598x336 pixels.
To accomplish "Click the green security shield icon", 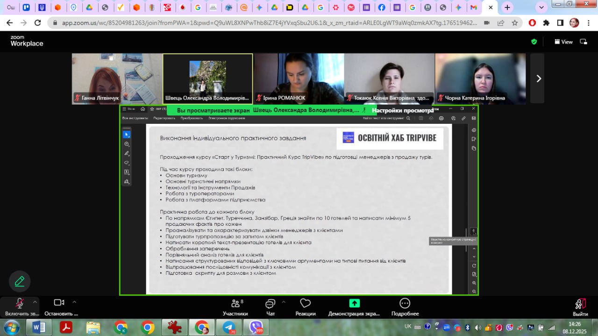I will 534,42.
